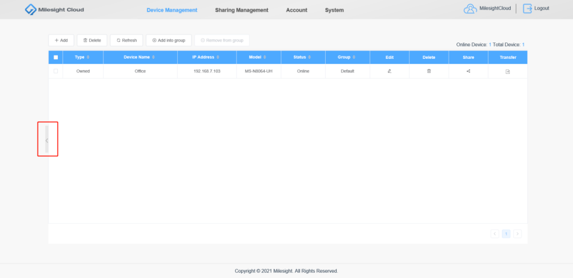This screenshot has width=573, height=278.
Task: Click the MS-N8064-UH model cell
Action: click(x=259, y=71)
